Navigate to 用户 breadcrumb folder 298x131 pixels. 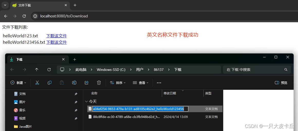coord(139,70)
